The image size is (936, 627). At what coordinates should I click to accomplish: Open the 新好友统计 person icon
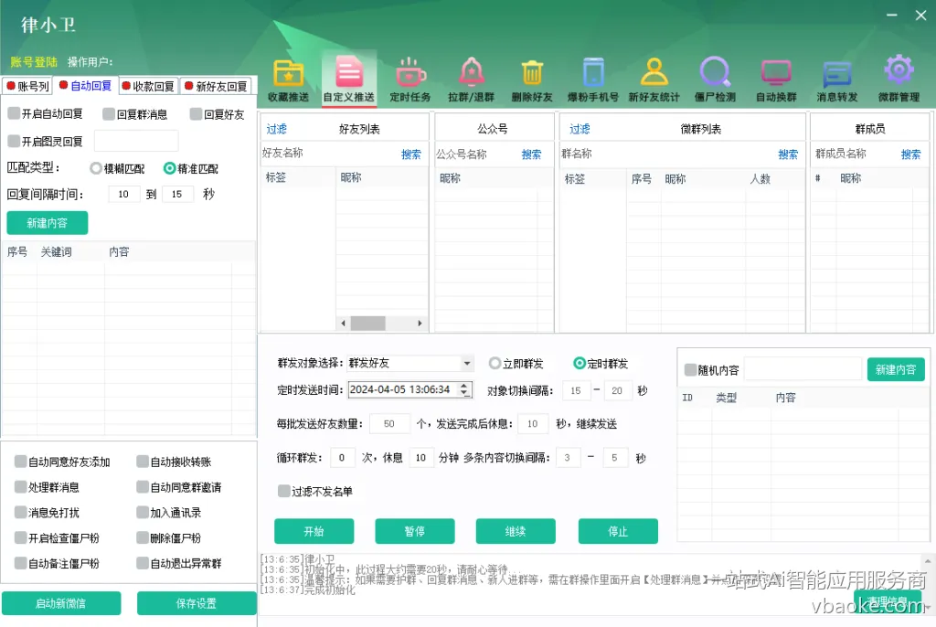coord(654,80)
